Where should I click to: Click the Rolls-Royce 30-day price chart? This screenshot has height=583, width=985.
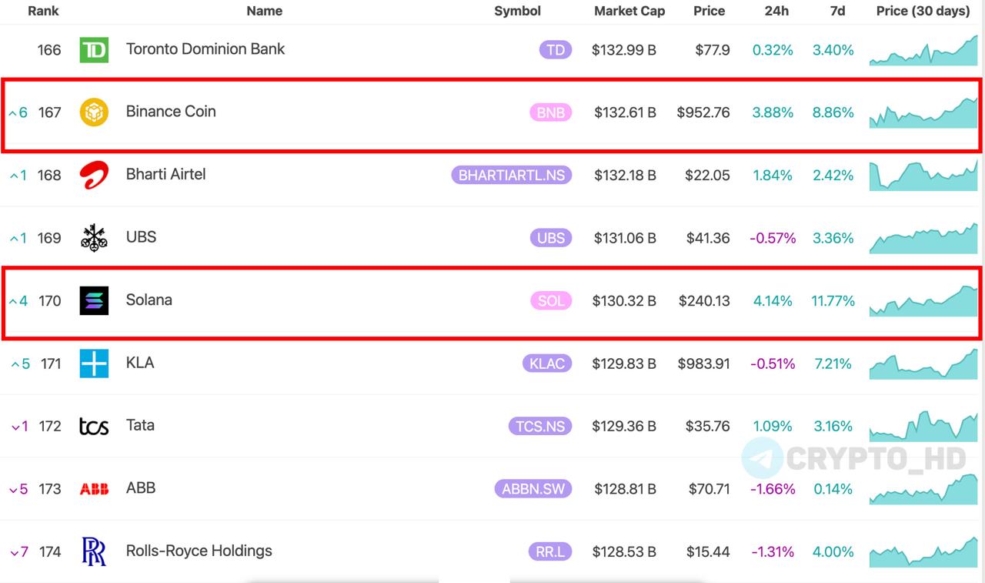point(923,551)
